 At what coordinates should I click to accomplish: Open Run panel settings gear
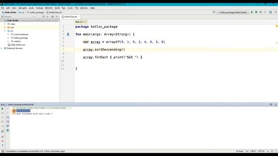pyautogui.click(x=271, y=104)
